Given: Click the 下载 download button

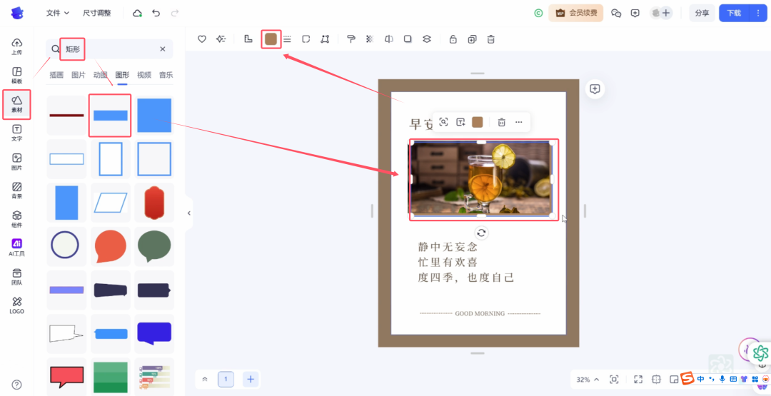Looking at the screenshot, I should (x=734, y=14).
